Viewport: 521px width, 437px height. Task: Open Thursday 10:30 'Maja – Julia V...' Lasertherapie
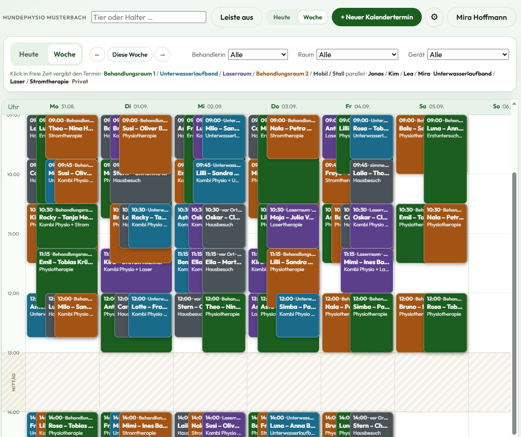click(x=293, y=226)
